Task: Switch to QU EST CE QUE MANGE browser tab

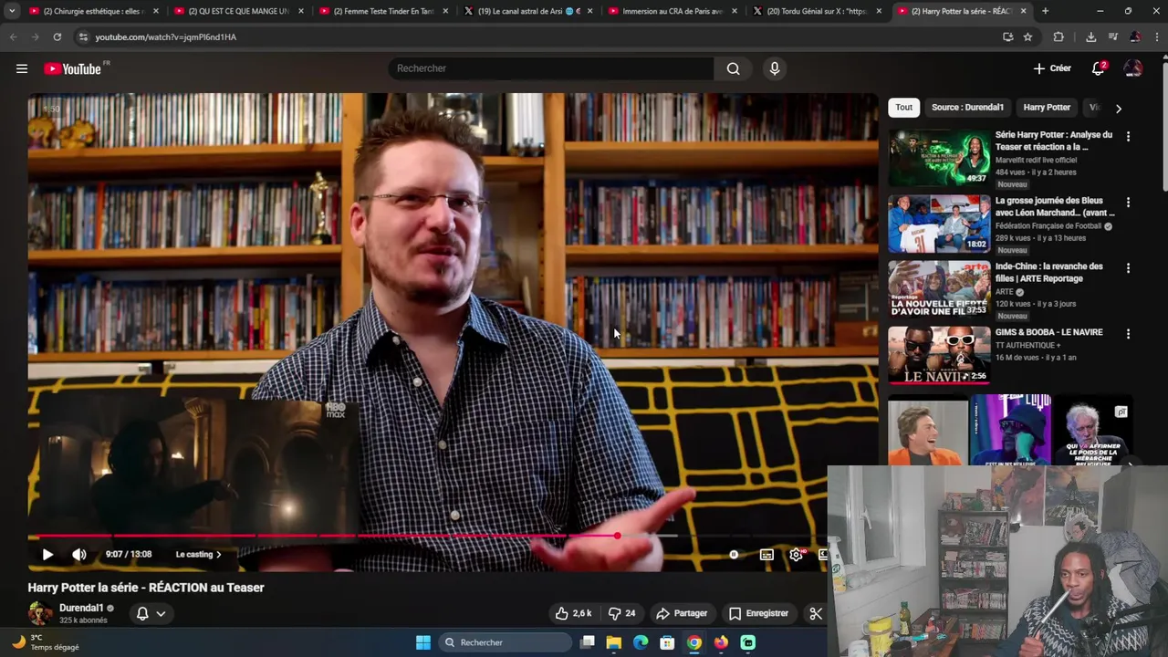Action: (x=238, y=11)
